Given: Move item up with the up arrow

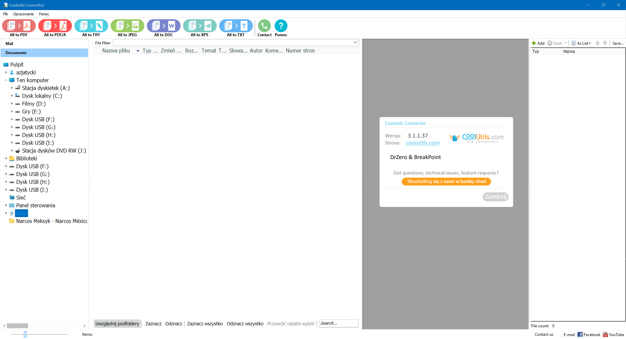Looking at the screenshot, I should pos(597,43).
